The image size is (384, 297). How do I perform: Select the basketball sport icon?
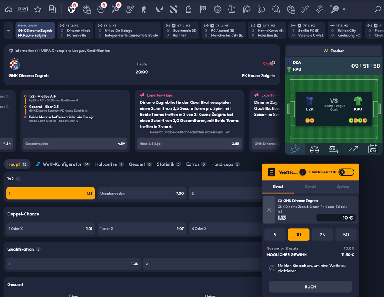tap(101, 9)
